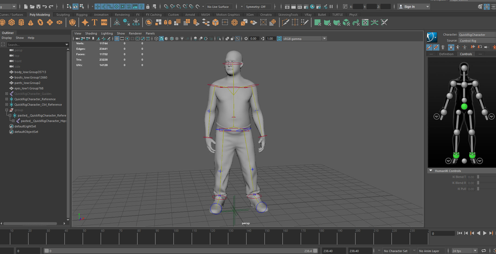The width and height of the screenshot is (496, 254).
Task: Toggle the HumanIK character controls panel icon
Action: pyautogui.click(x=486, y=7)
